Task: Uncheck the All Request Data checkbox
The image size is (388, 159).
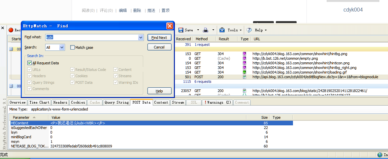Action: (x=30, y=63)
